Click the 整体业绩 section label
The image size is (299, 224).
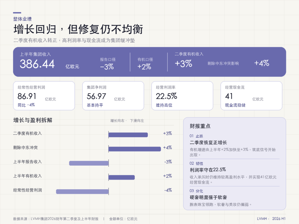22,19
